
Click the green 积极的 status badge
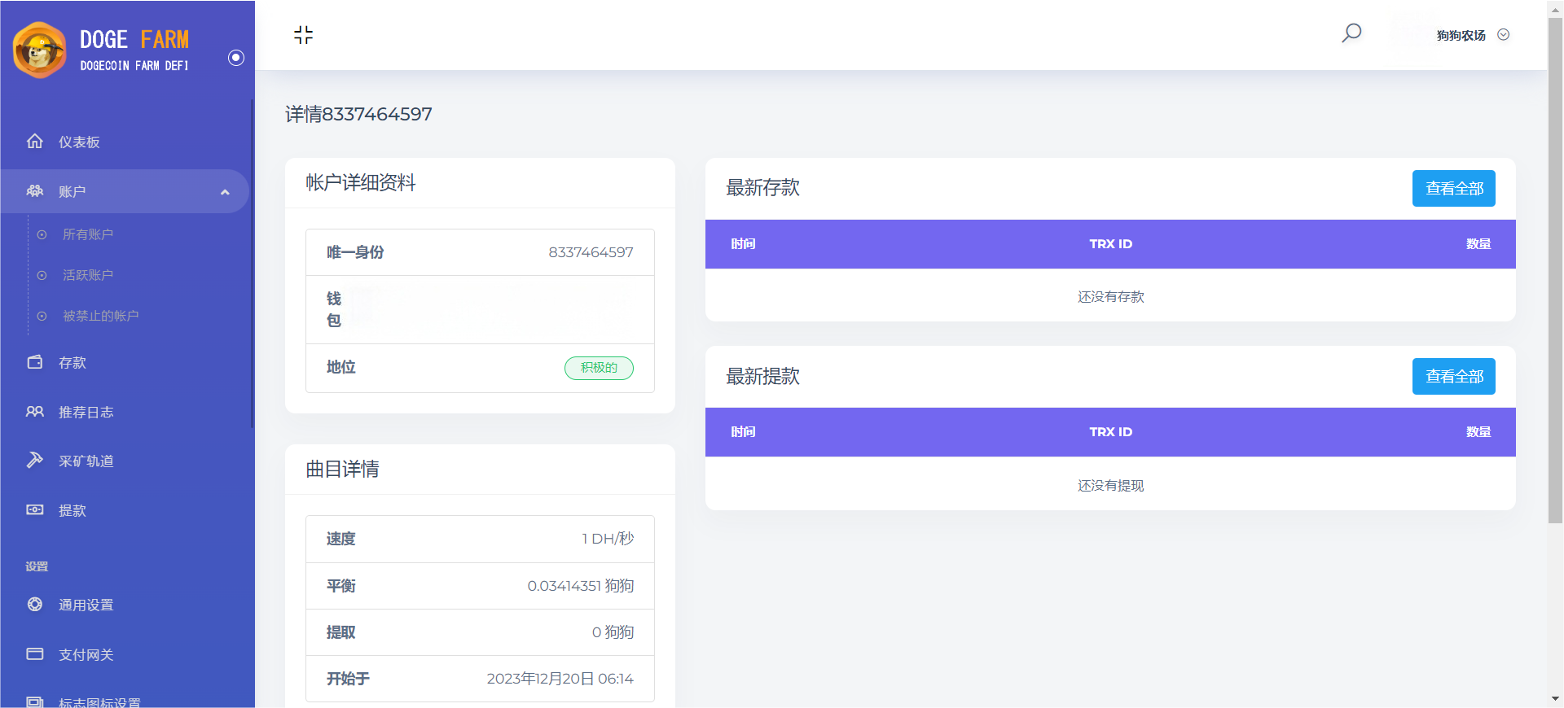pyautogui.click(x=599, y=368)
